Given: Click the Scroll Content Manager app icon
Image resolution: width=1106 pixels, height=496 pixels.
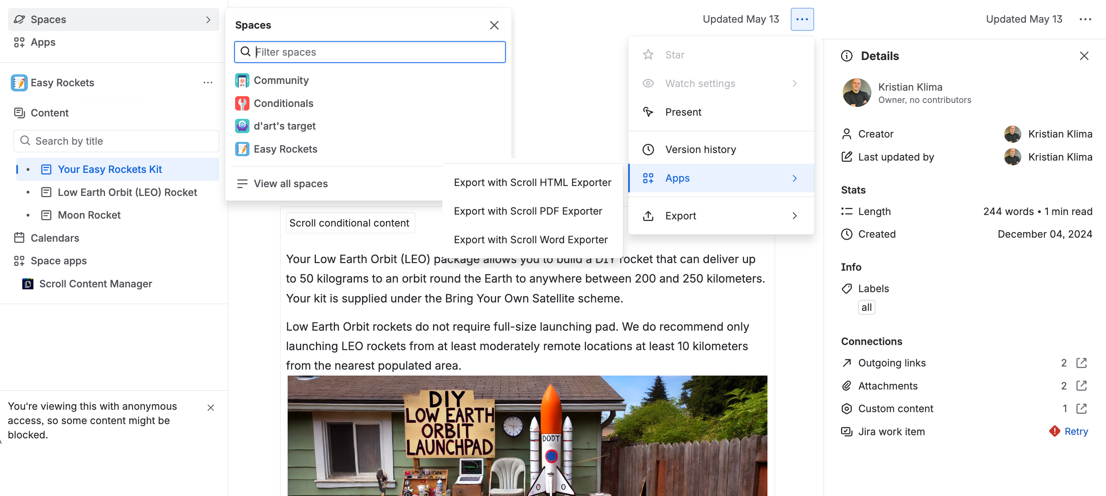Looking at the screenshot, I should tap(28, 284).
